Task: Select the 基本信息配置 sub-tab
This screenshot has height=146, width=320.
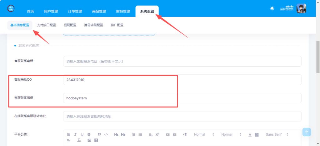Action: click(20, 25)
